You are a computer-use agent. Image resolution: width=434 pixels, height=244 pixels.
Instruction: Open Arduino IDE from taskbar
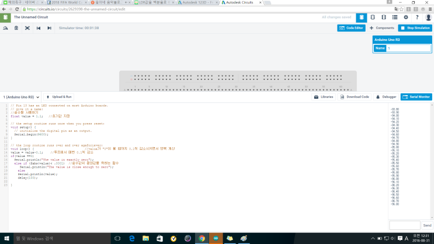click(x=216, y=239)
